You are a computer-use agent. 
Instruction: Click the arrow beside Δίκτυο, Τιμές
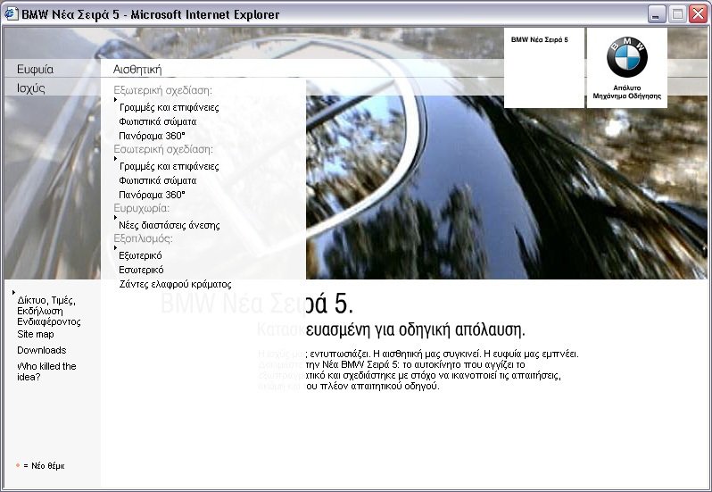13,293
